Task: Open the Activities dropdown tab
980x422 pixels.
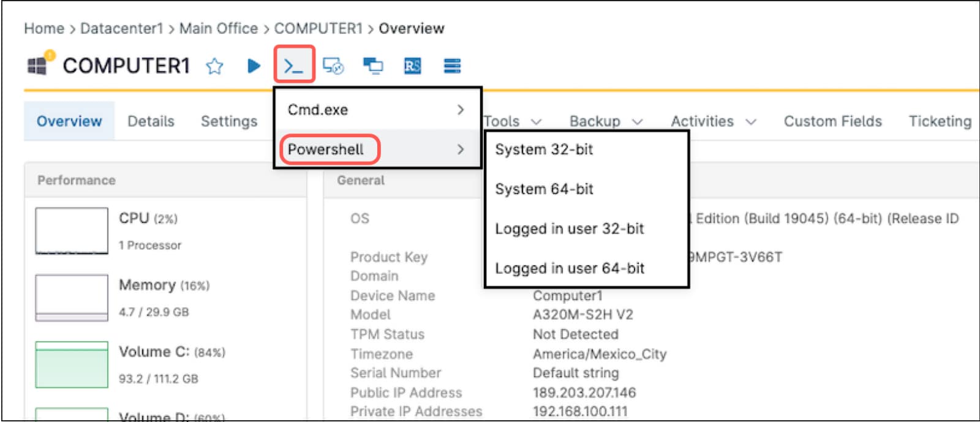Action: point(714,121)
